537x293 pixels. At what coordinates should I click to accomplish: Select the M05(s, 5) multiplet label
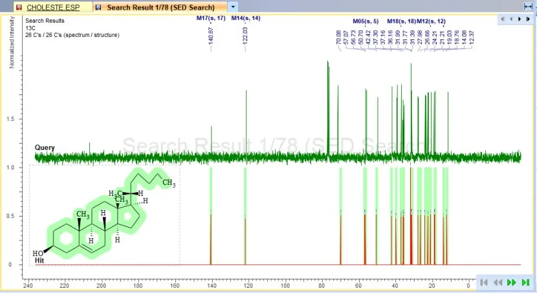[x=366, y=21]
